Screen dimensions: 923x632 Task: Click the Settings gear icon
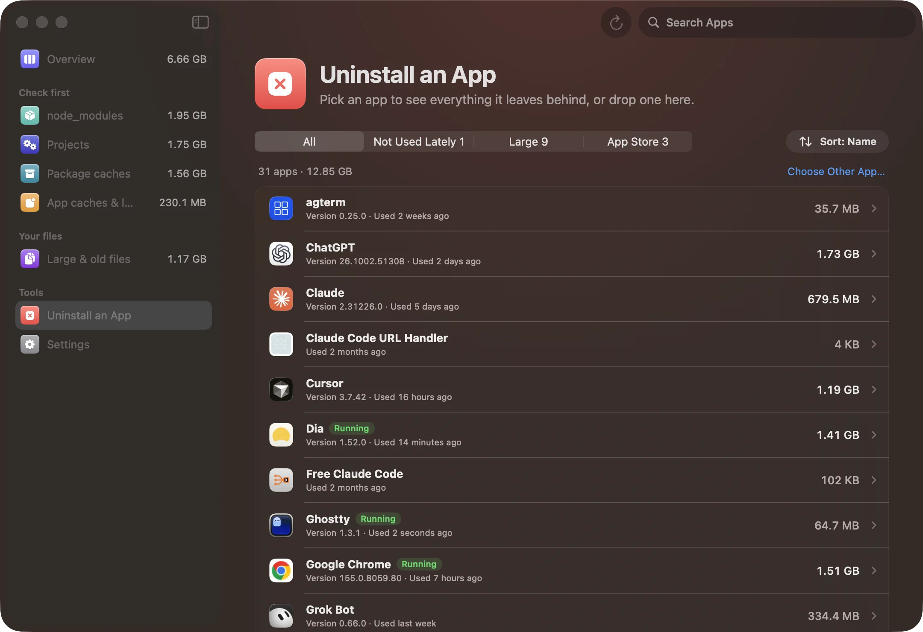coord(30,344)
